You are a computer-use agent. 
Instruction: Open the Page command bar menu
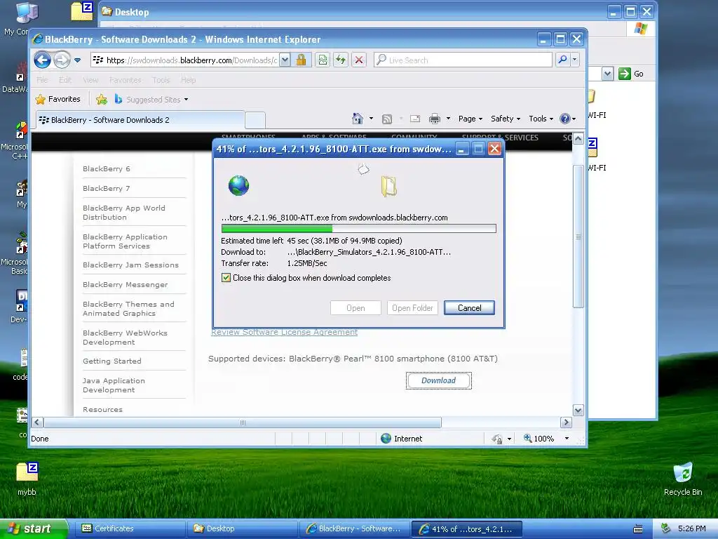tap(470, 119)
